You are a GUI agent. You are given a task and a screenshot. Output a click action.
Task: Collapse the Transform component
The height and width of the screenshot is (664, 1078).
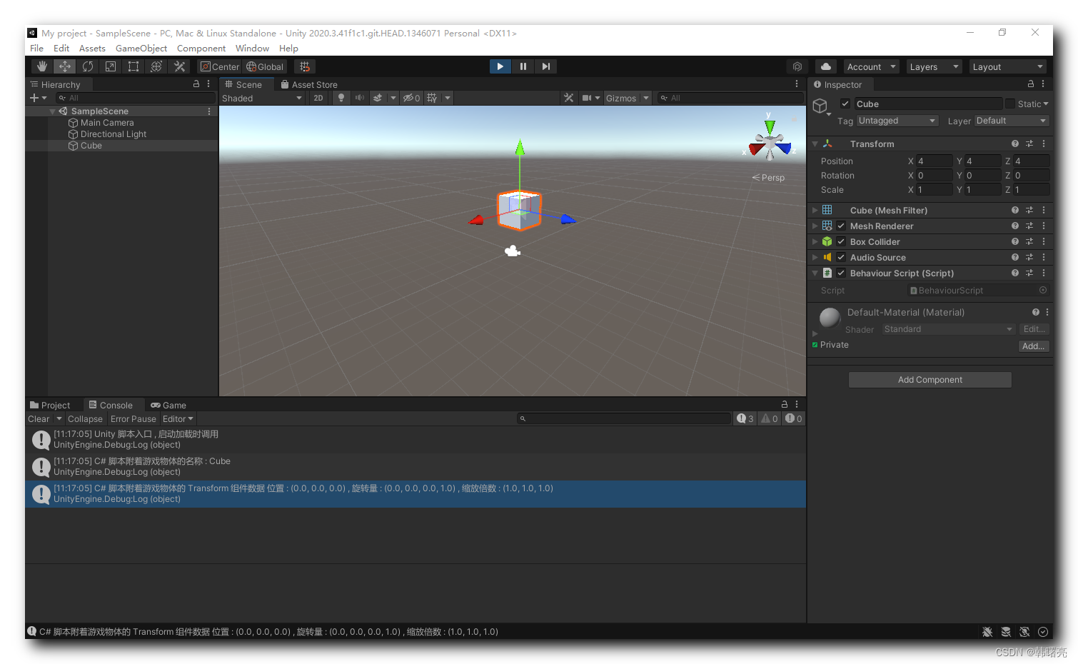point(815,144)
